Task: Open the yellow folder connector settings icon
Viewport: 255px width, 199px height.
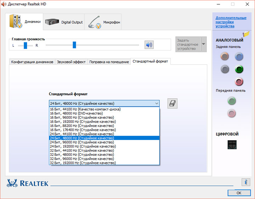Action: pos(246,34)
